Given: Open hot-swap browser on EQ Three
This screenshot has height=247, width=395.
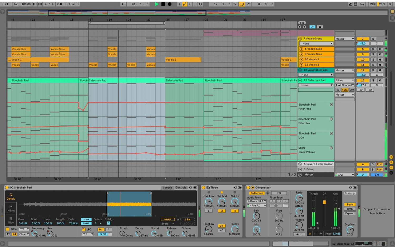Looking at the screenshot, I should pyautogui.click(x=236, y=187).
